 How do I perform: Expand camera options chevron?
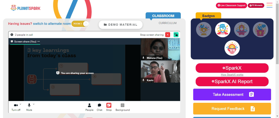[x=20, y=104]
